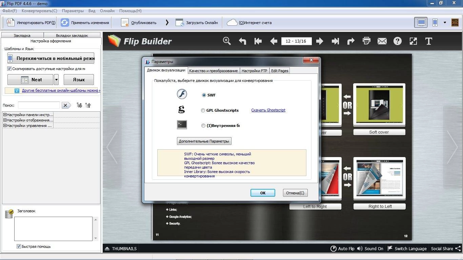This screenshot has width=463, height=260.
Task: Toggle fullscreen icon in viewer toolbar
Action: (x=413, y=41)
